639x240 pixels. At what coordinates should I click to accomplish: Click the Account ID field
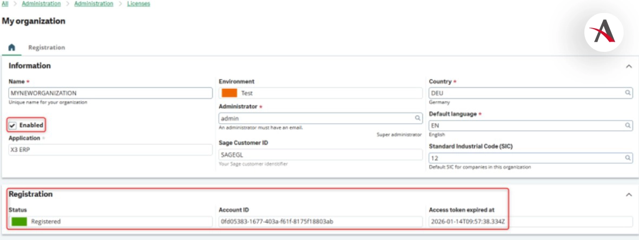[x=320, y=222]
